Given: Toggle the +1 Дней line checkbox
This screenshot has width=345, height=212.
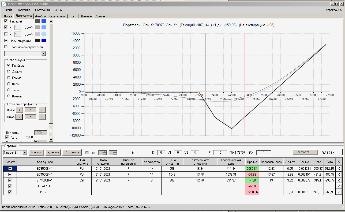Looking at the screenshot, I should pyautogui.click(x=6, y=27).
